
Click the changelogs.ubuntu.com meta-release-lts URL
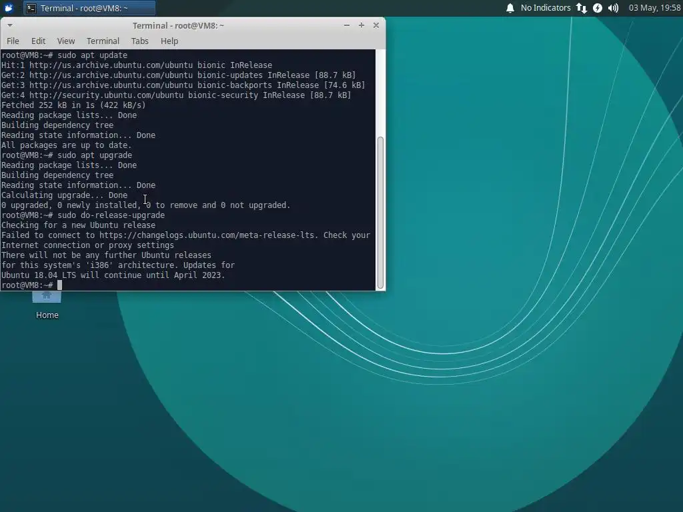pyautogui.click(x=207, y=235)
